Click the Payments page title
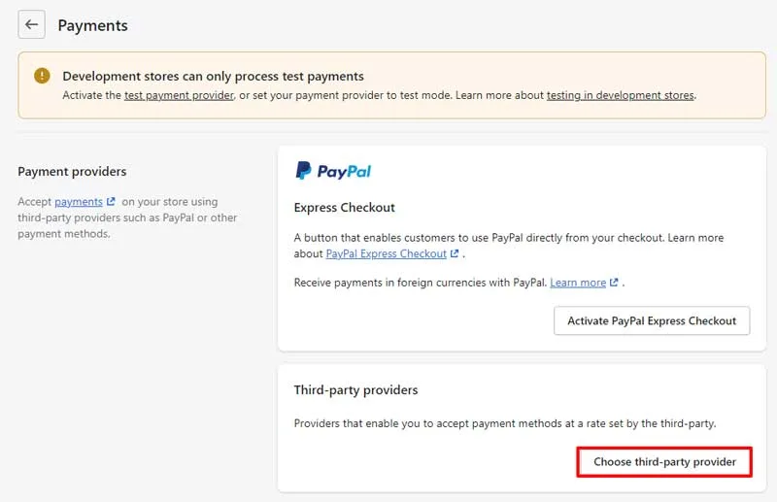The width and height of the screenshot is (777, 502). [92, 25]
